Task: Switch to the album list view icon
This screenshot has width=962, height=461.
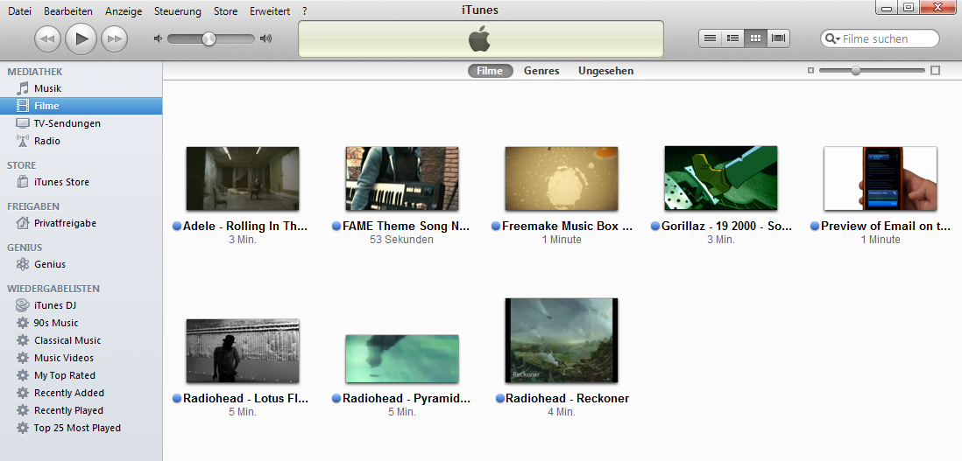Action: pyautogui.click(x=732, y=38)
